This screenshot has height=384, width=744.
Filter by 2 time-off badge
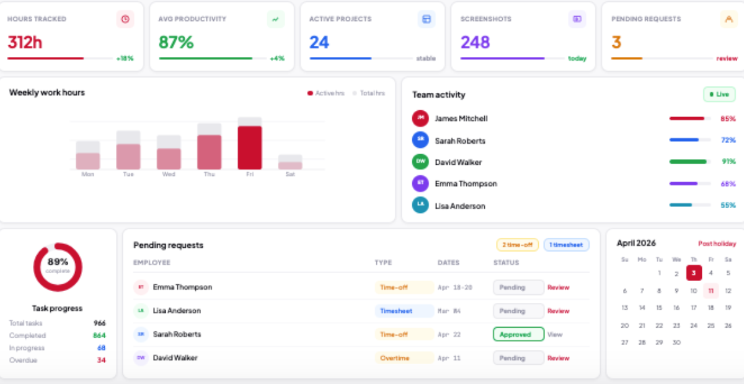[518, 245]
